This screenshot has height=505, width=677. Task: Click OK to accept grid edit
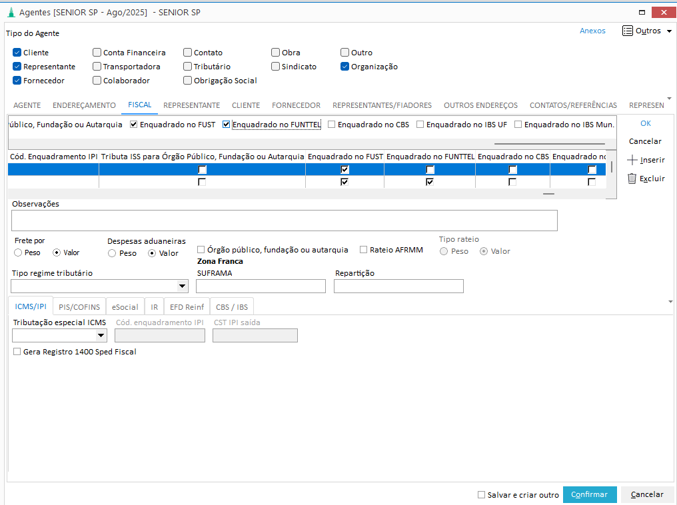tap(646, 123)
